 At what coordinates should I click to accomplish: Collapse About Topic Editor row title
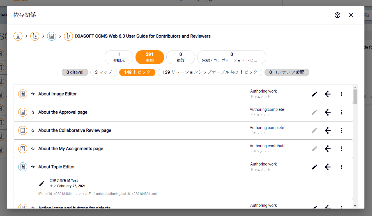pos(57,167)
